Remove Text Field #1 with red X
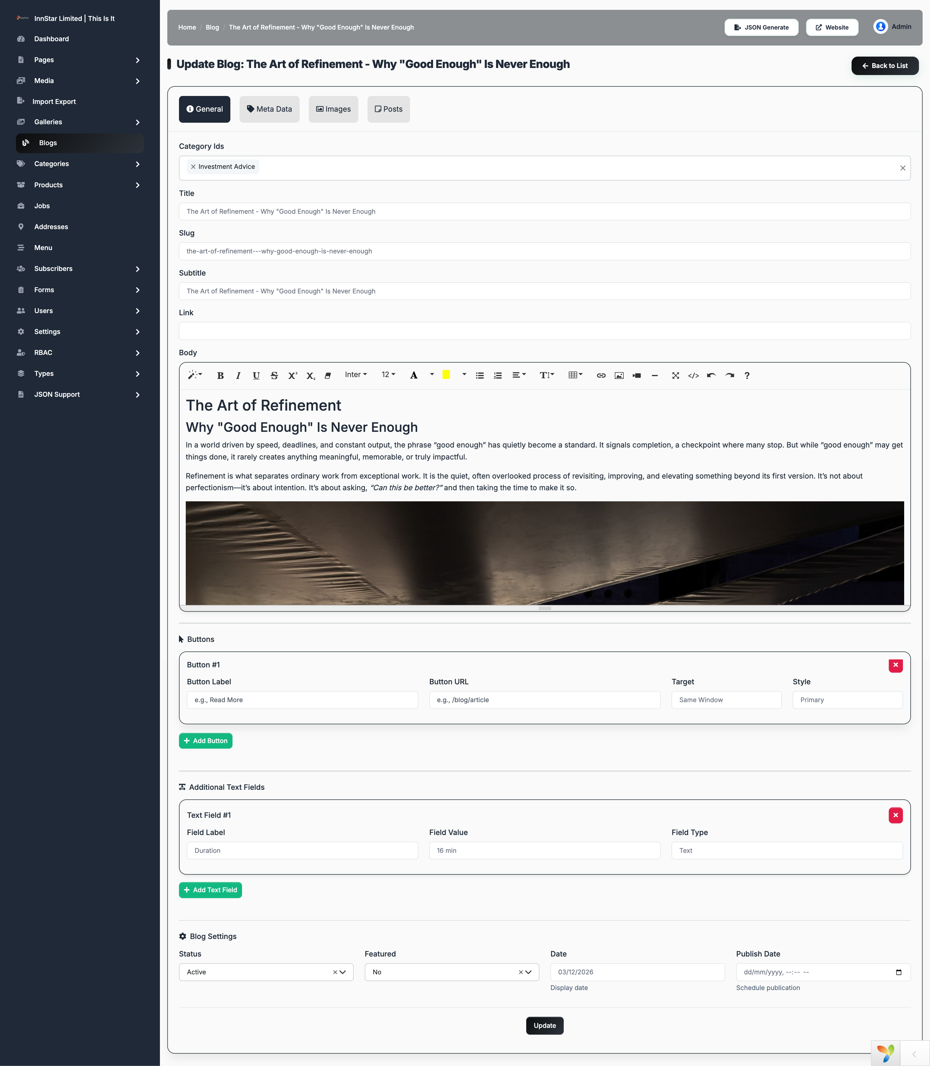The image size is (930, 1066). pyautogui.click(x=896, y=815)
